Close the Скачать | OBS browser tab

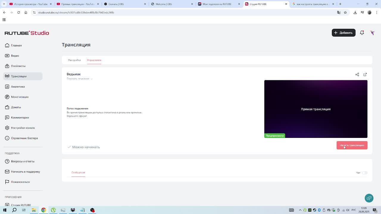click(145, 4)
